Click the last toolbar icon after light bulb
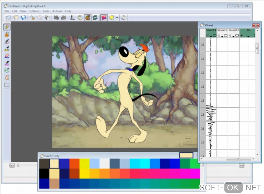Viewport: 264px width, 194px height. pos(124,18)
